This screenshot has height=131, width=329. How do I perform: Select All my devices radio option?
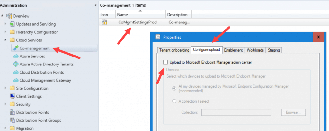[174, 88]
